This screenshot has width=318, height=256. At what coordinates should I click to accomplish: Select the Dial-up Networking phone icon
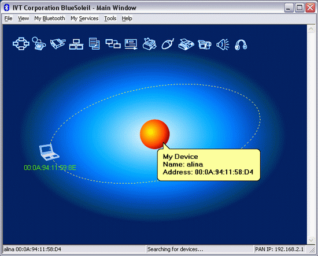[x=39, y=43]
